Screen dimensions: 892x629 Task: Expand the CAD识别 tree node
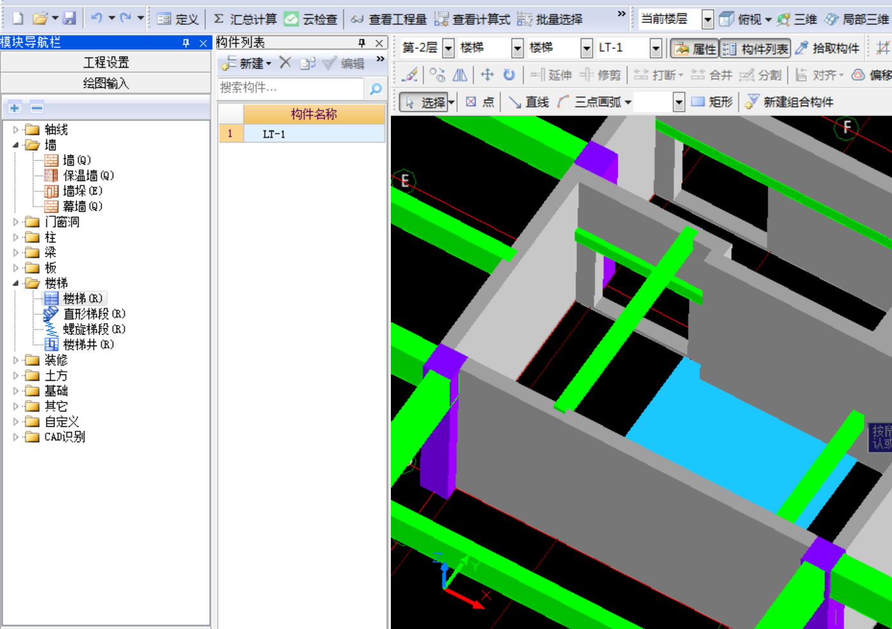pos(16,437)
